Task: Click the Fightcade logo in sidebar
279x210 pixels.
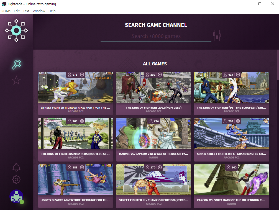Action: [x=16, y=30]
